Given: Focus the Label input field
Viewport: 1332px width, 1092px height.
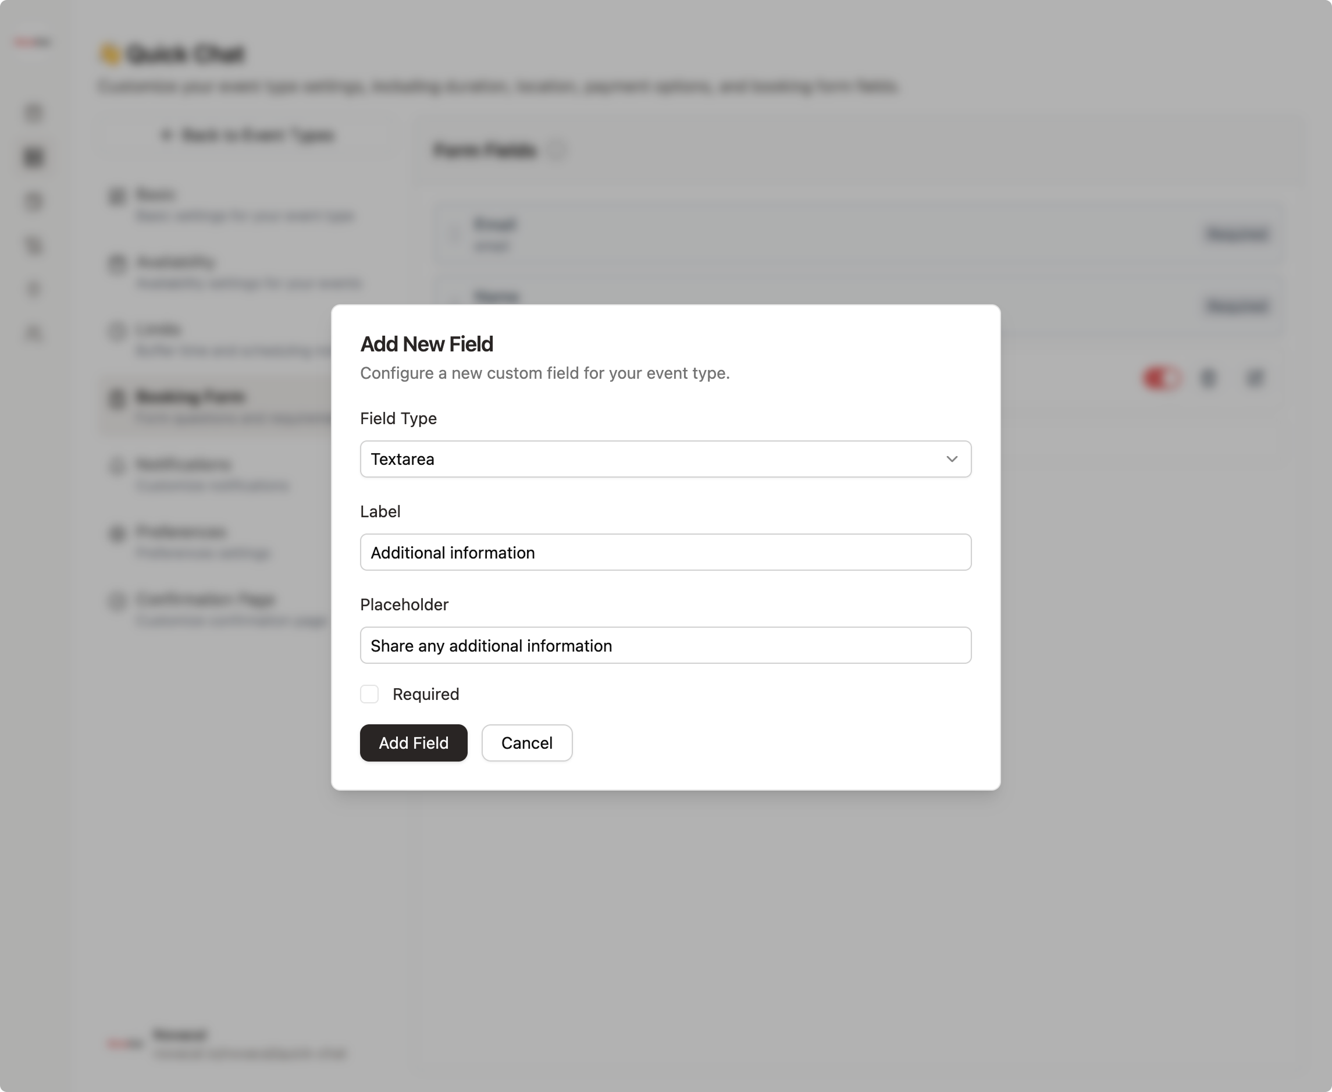Looking at the screenshot, I should click(665, 552).
